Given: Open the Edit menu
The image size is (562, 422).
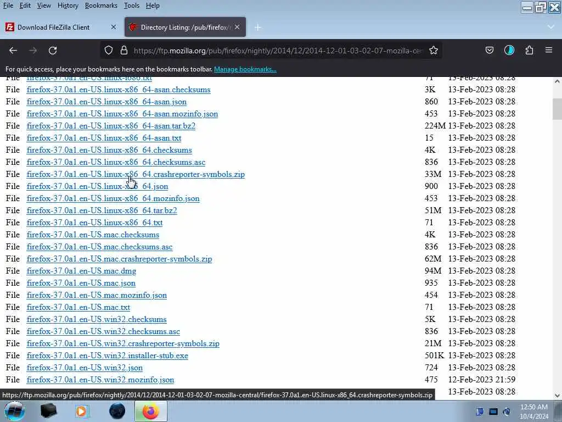Looking at the screenshot, I should [25, 5].
